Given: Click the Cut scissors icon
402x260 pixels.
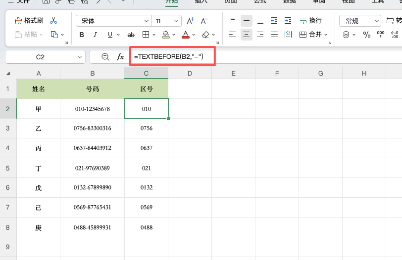Looking at the screenshot, I should [53, 20].
